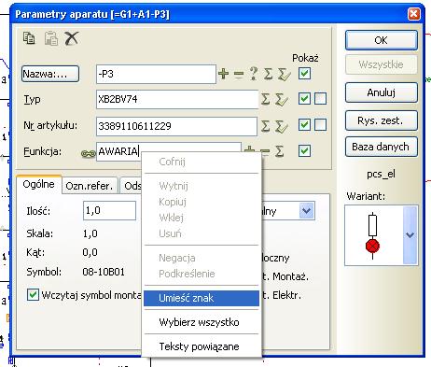The image size is (431, 367).
Task: Click the paste parameters icon
Action: point(51,38)
